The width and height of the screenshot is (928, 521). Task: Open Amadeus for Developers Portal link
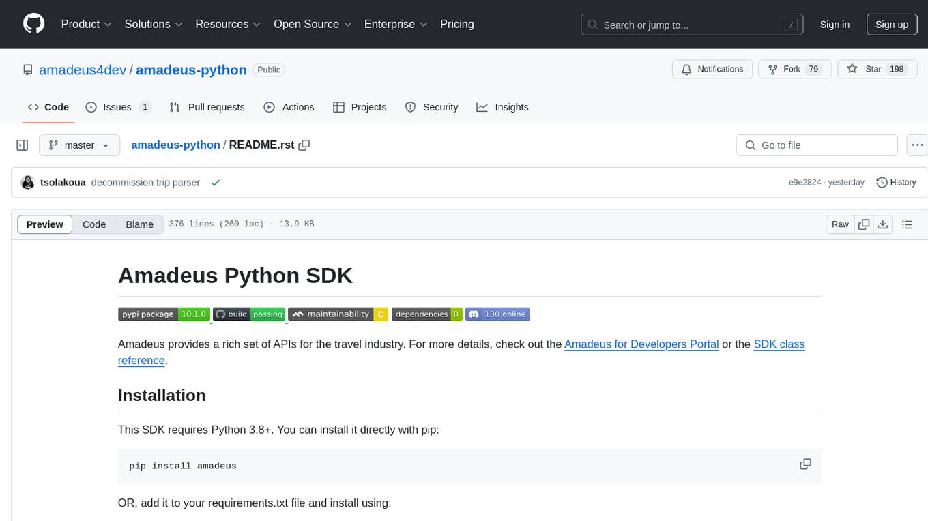pyautogui.click(x=641, y=344)
